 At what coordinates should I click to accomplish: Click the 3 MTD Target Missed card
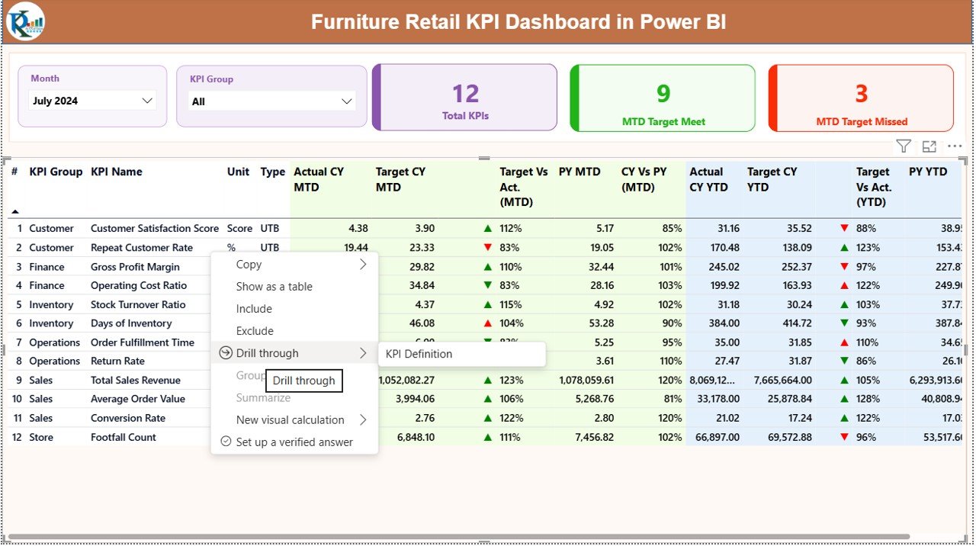(861, 98)
